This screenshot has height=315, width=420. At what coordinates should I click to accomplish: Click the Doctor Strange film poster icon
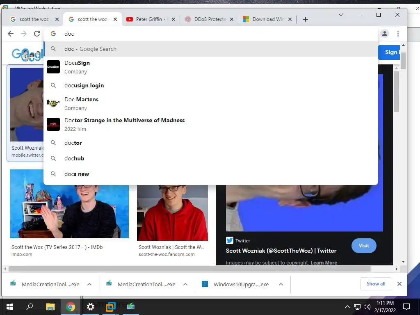(53, 124)
